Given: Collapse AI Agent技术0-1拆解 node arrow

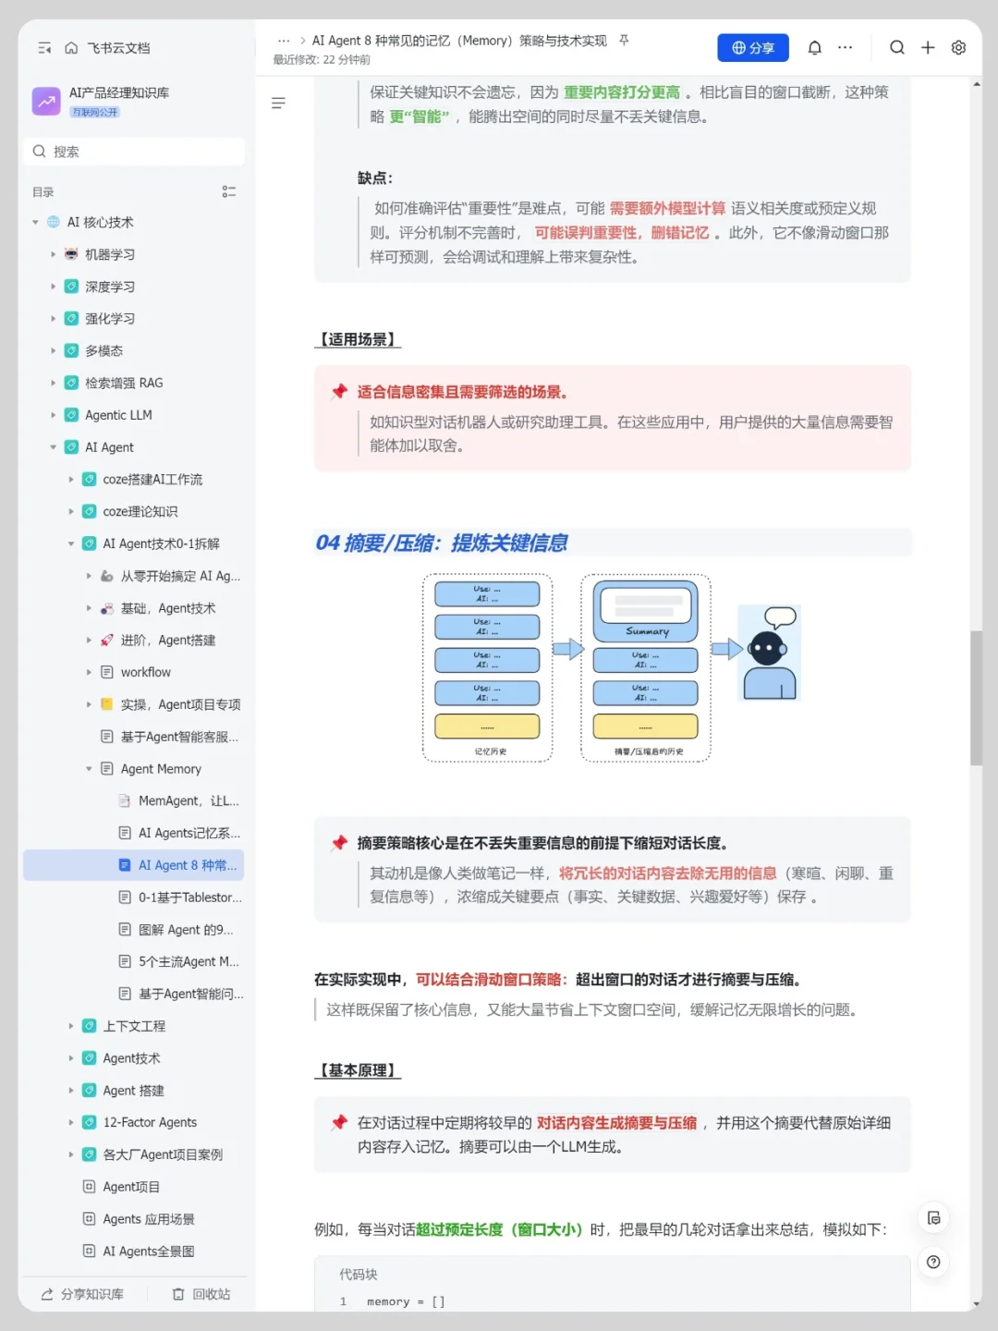Looking at the screenshot, I should 70,543.
